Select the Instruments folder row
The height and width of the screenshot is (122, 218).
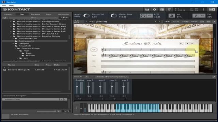tap(35, 41)
